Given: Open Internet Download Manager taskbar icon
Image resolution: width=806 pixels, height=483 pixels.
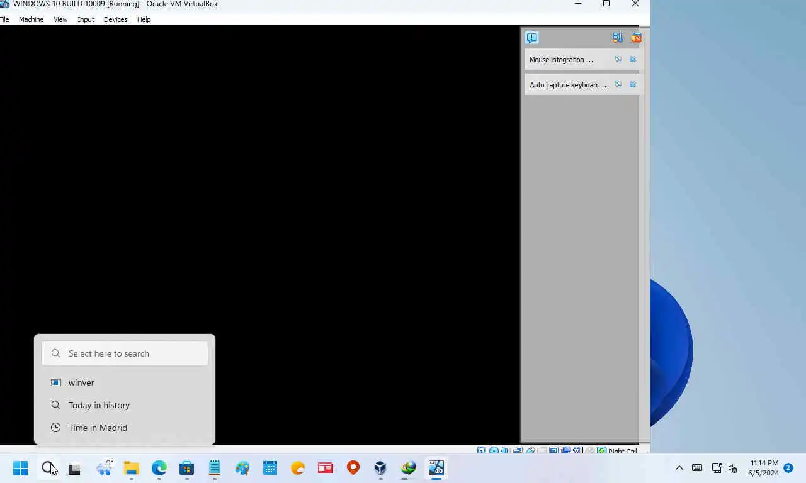Looking at the screenshot, I should [409, 468].
